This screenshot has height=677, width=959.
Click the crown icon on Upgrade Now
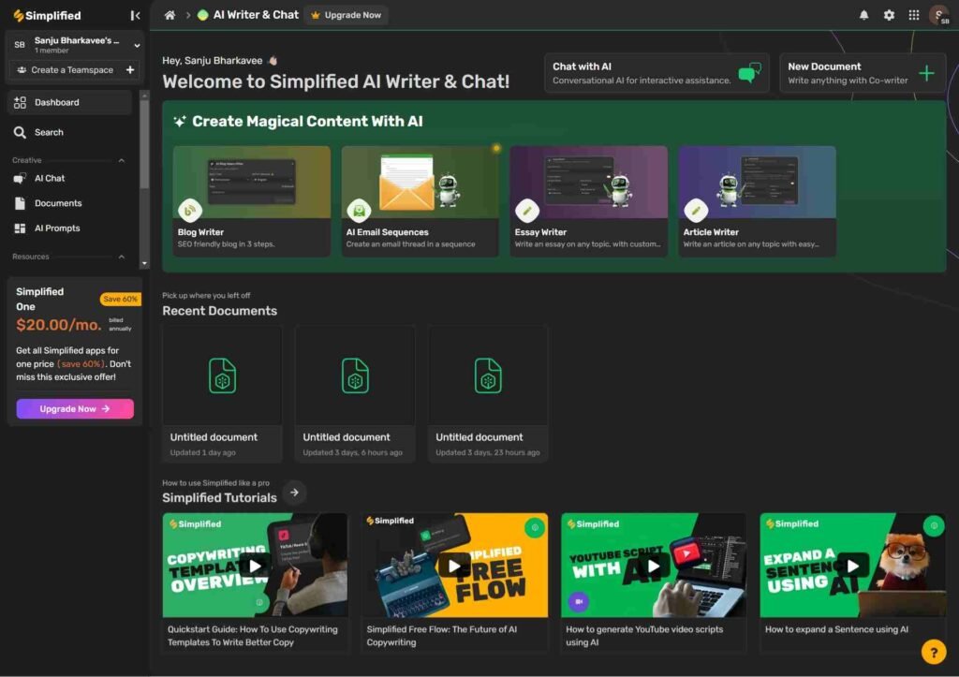click(316, 15)
